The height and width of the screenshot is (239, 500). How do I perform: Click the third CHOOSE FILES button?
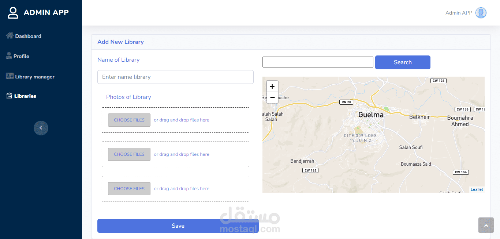[x=129, y=189]
